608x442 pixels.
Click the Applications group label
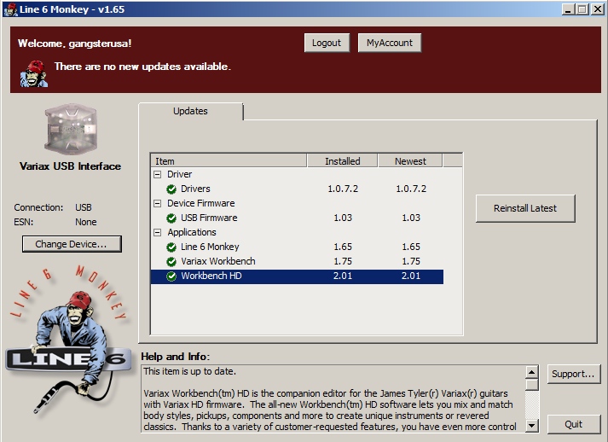[192, 232]
